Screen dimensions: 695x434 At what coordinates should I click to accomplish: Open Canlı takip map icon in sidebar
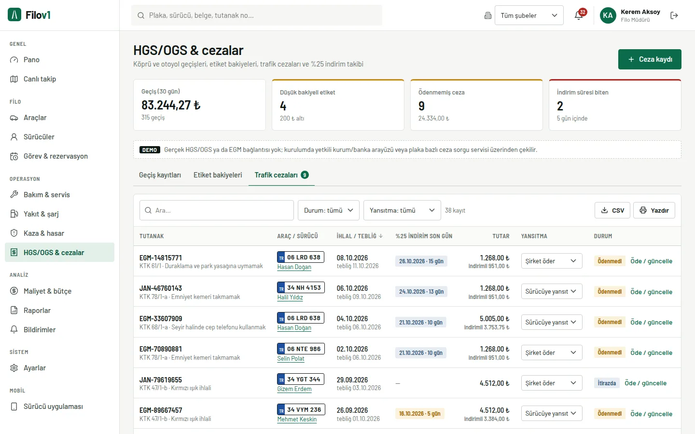tap(14, 79)
